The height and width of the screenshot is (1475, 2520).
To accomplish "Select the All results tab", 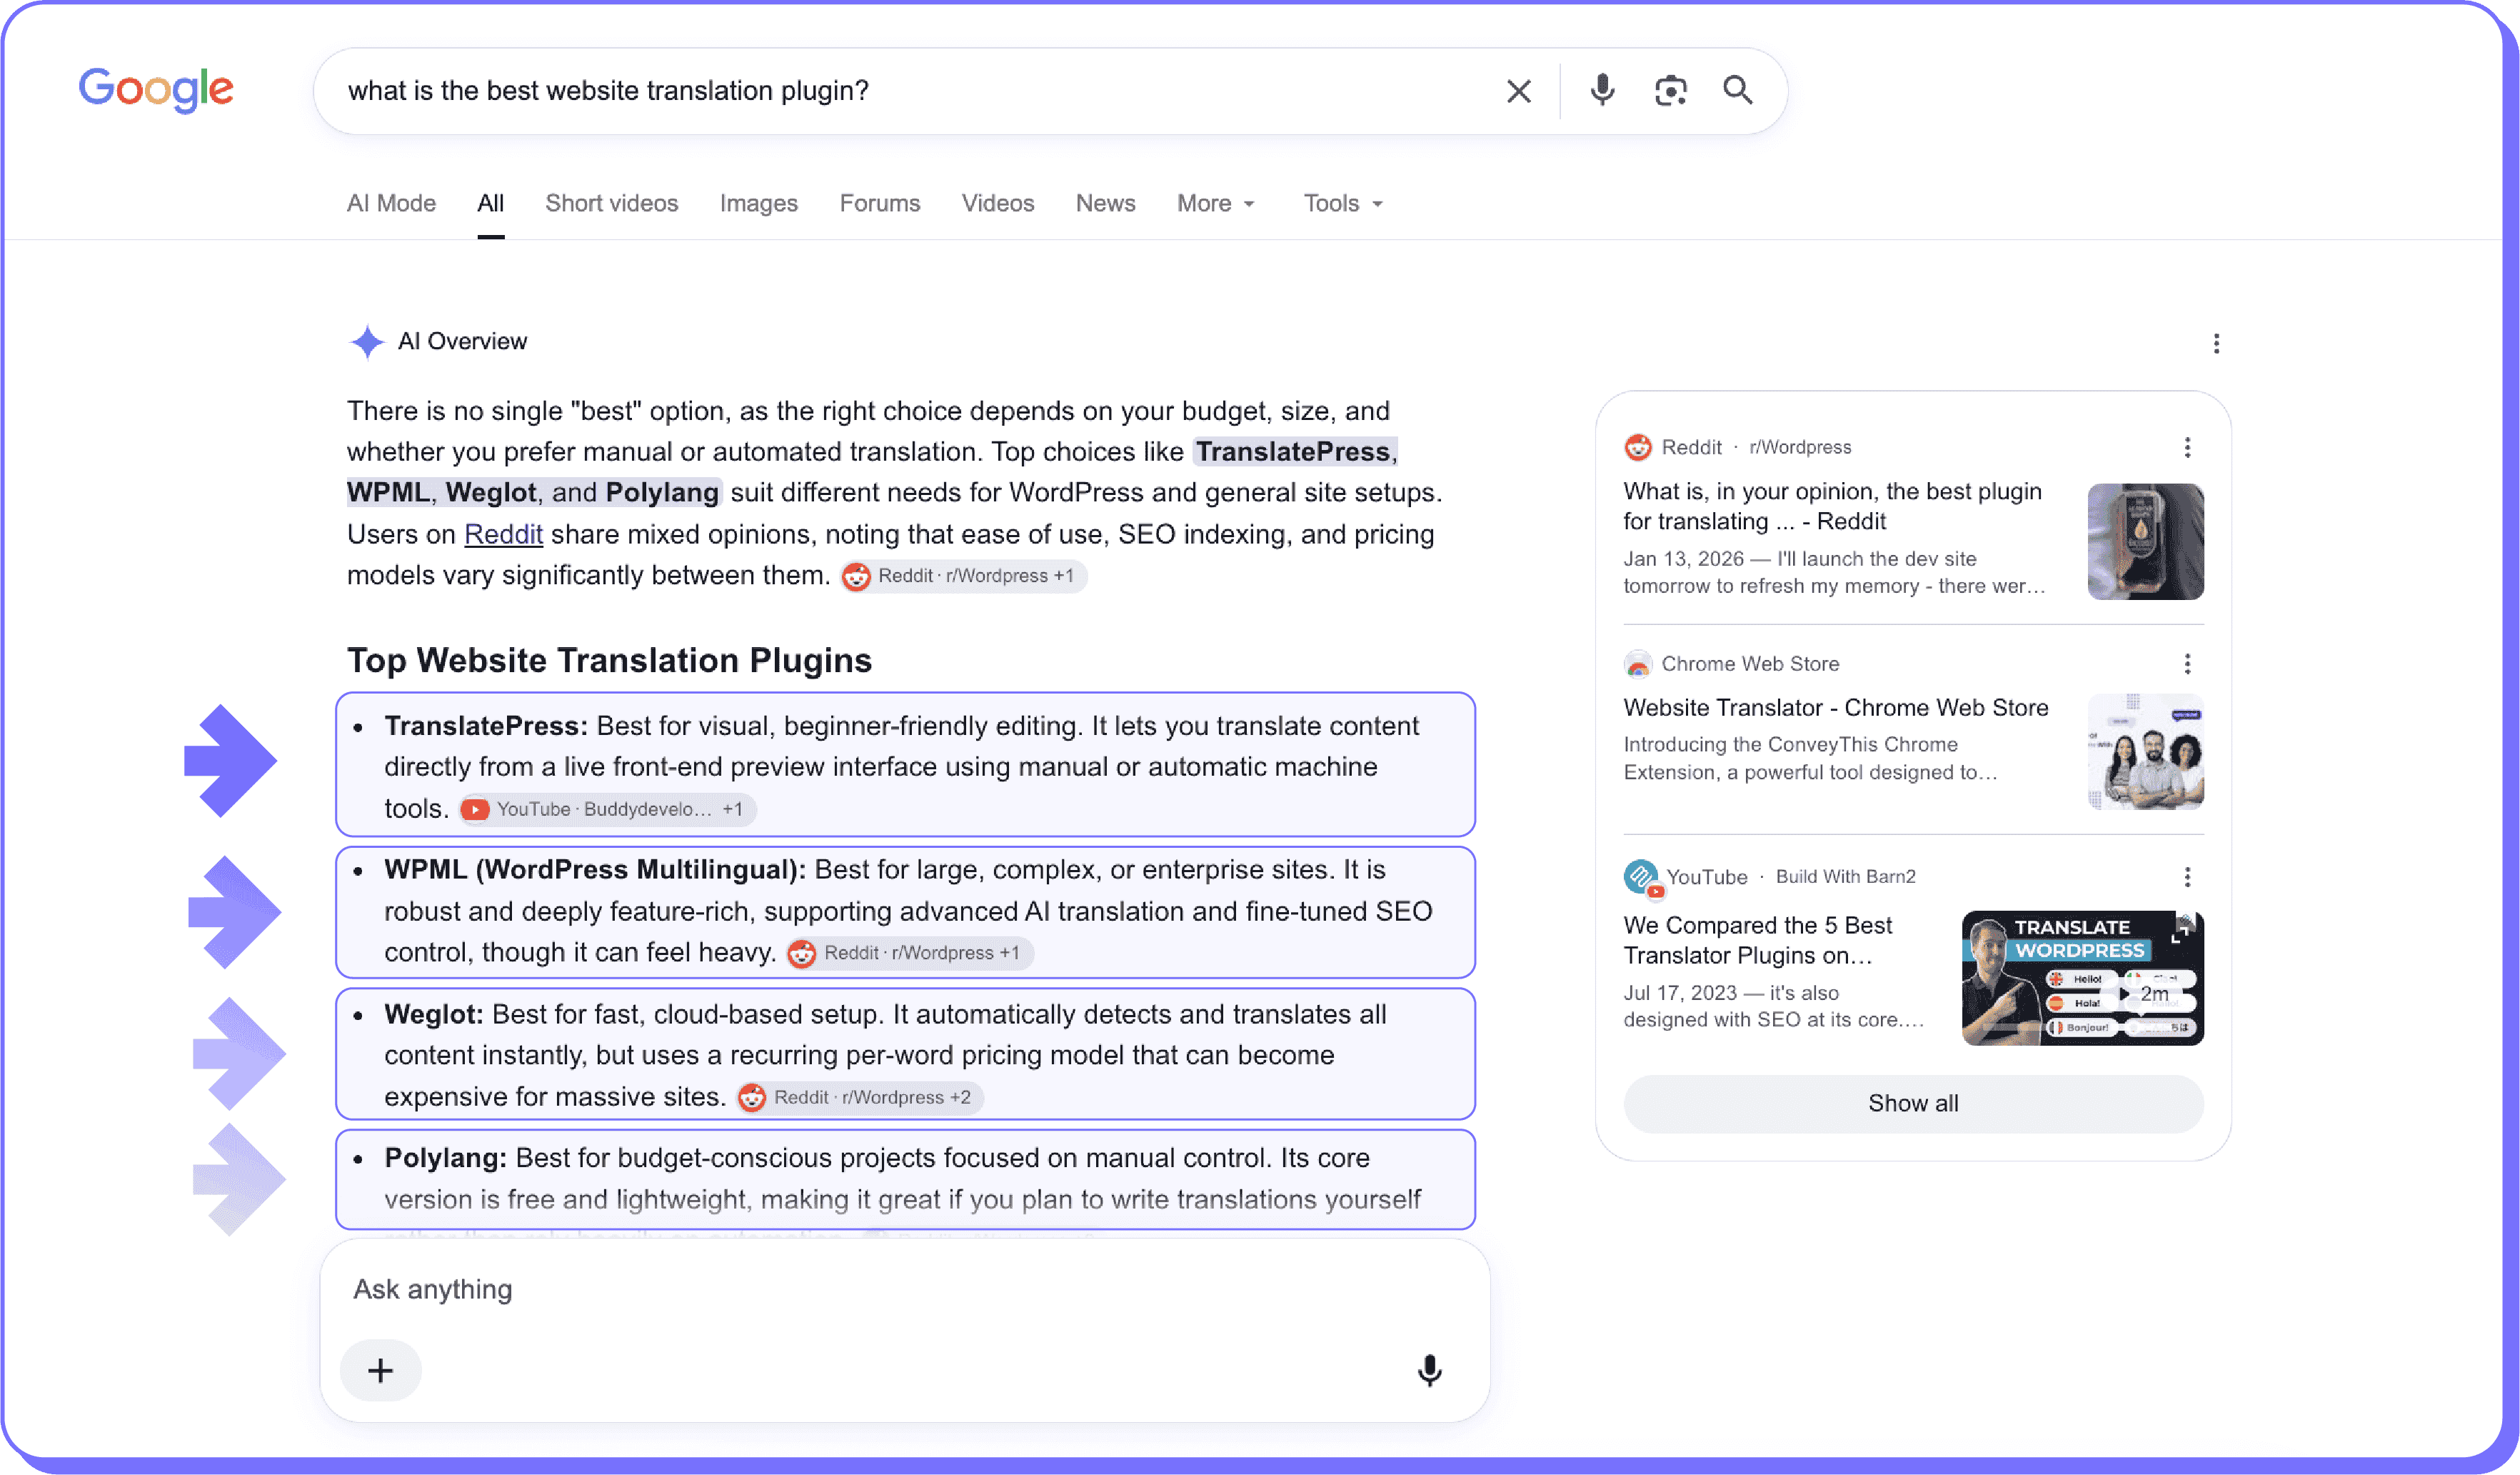I will pos(490,203).
